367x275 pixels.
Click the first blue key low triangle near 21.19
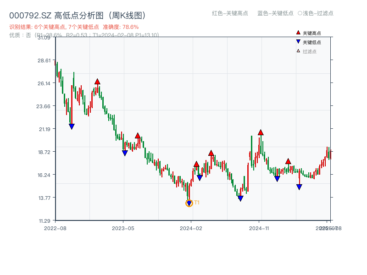pyautogui.click(x=72, y=126)
